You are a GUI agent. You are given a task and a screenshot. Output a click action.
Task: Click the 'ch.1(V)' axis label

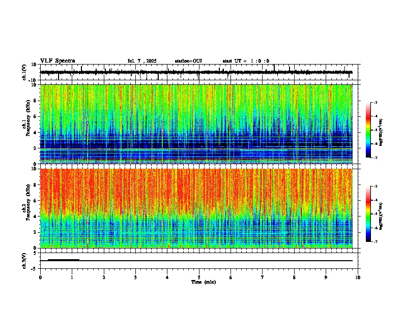[24, 72]
